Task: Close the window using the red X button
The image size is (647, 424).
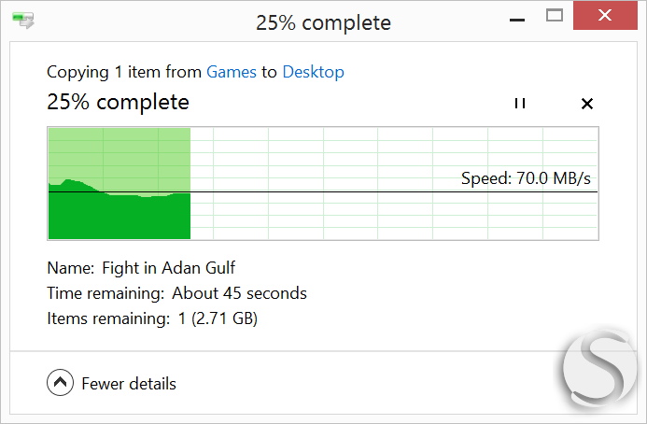Action: click(605, 16)
